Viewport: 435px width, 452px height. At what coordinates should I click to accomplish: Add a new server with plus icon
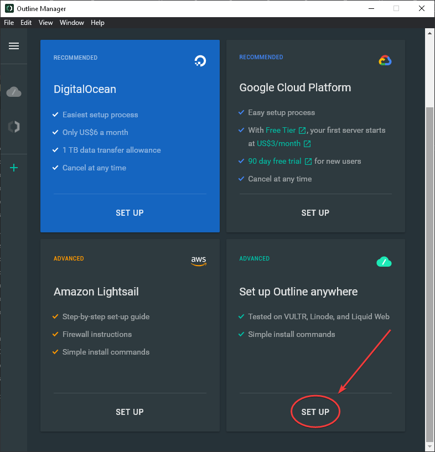click(x=14, y=168)
